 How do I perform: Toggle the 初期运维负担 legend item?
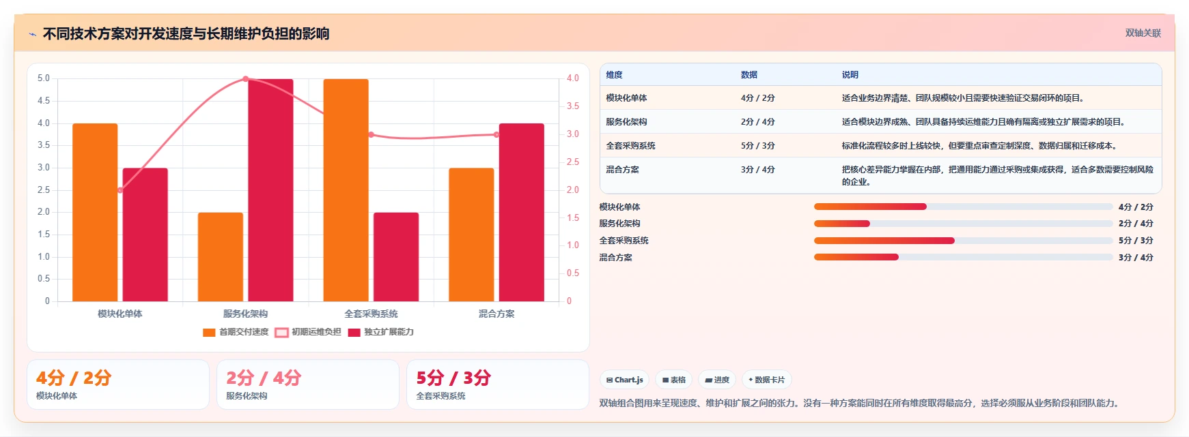coord(308,332)
